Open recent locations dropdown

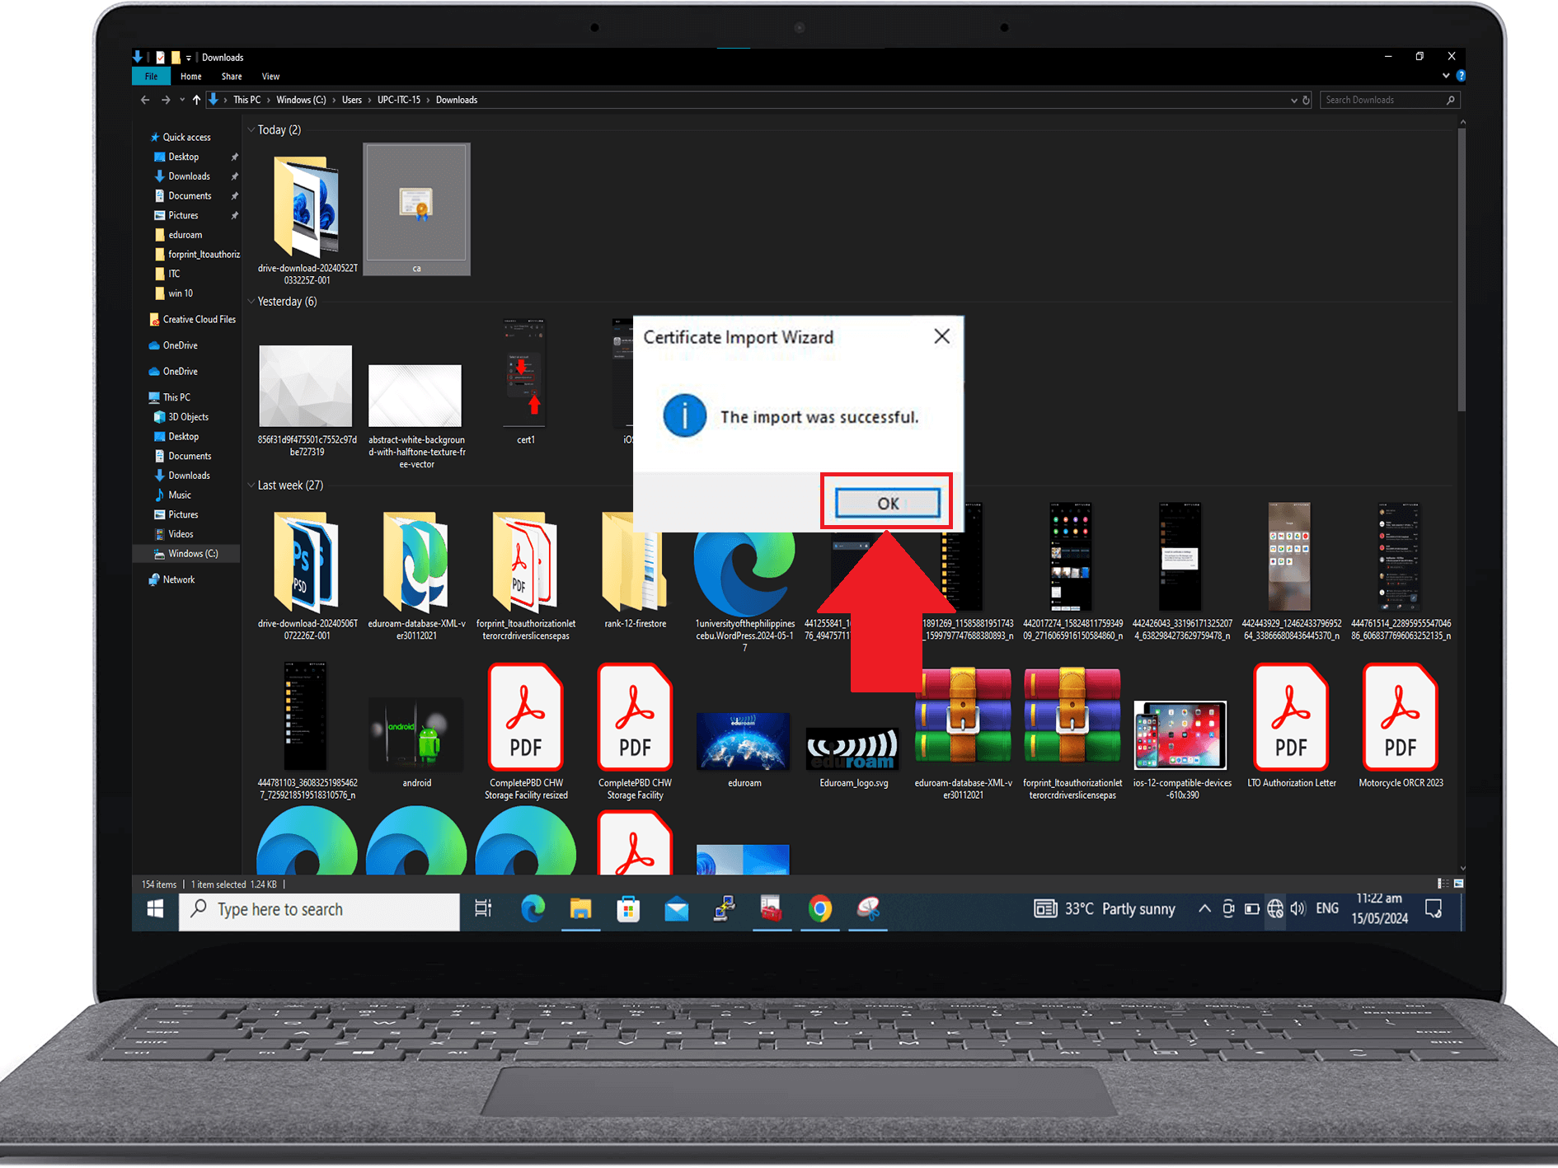click(181, 101)
